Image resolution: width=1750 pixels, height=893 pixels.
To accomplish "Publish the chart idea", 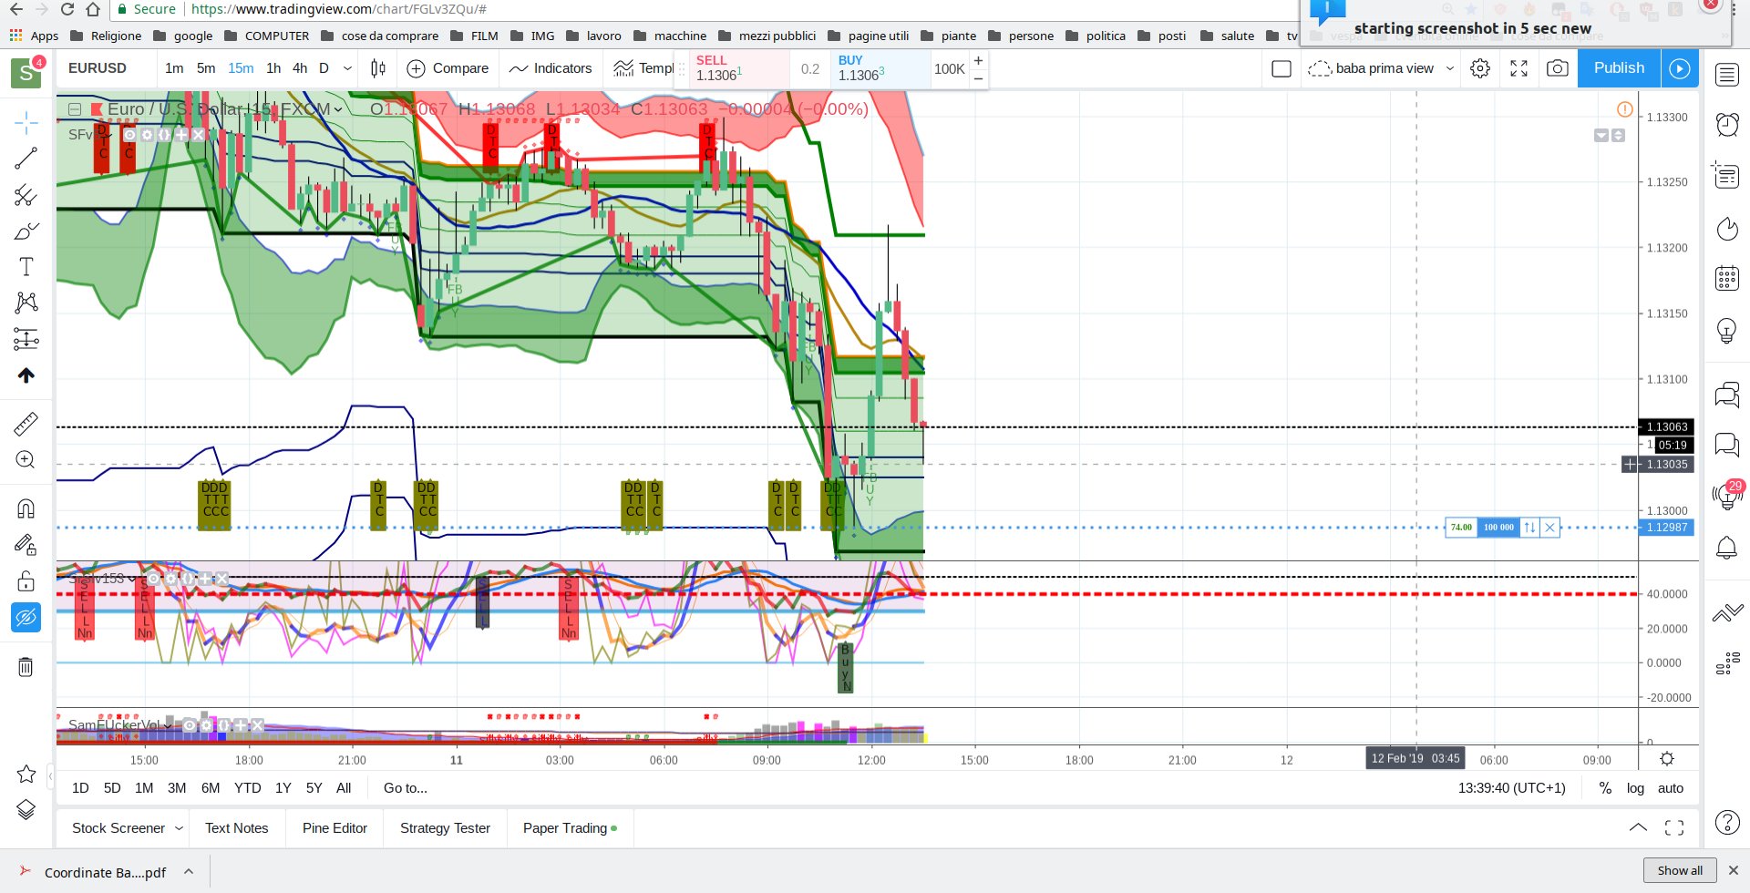I will pyautogui.click(x=1619, y=68).
